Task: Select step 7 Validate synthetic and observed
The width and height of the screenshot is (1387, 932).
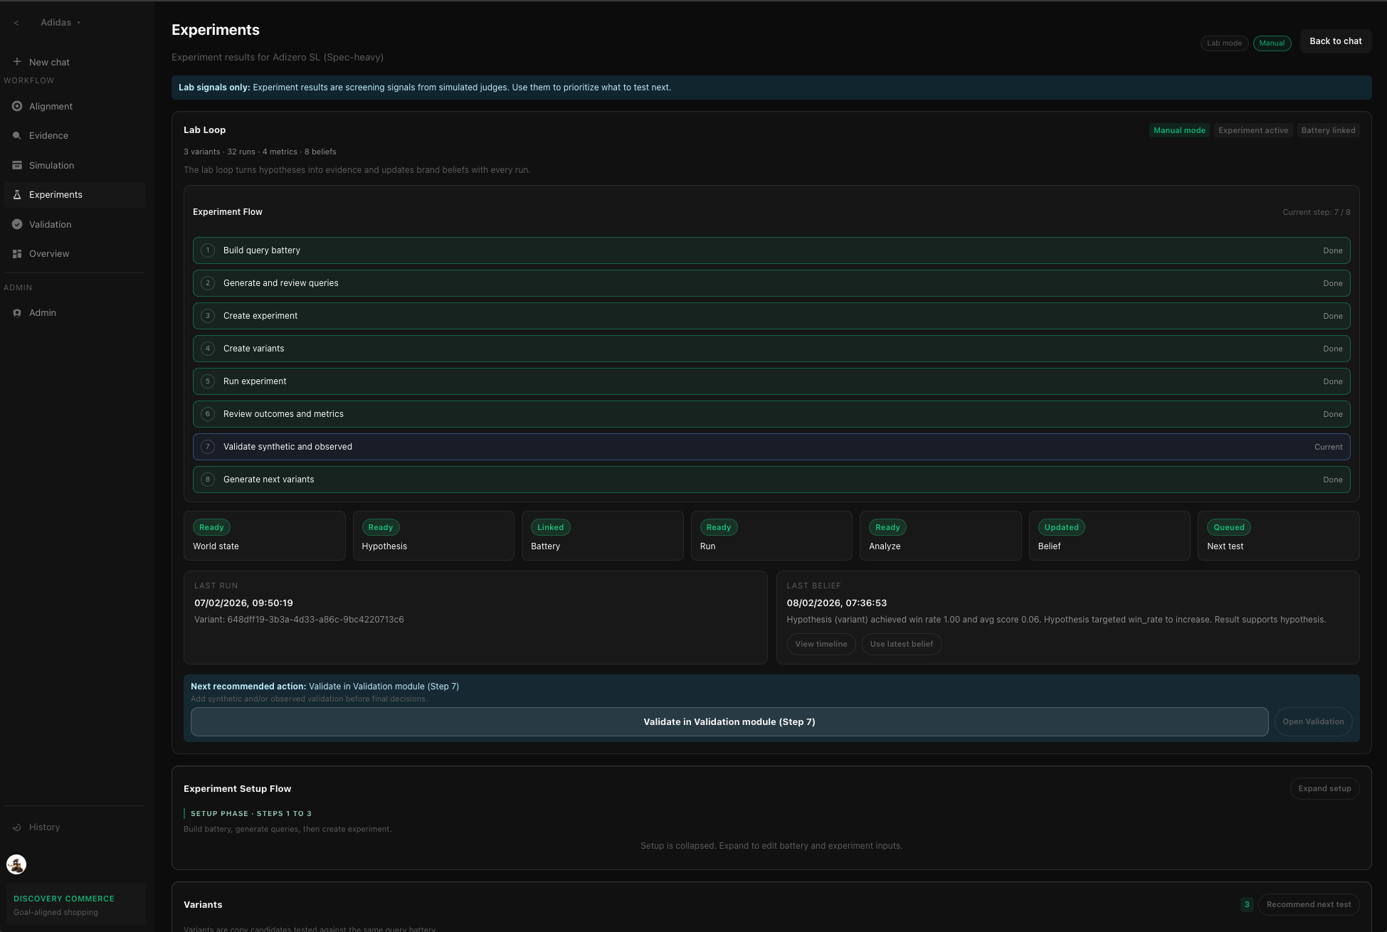Action: [x=771, y=447]
